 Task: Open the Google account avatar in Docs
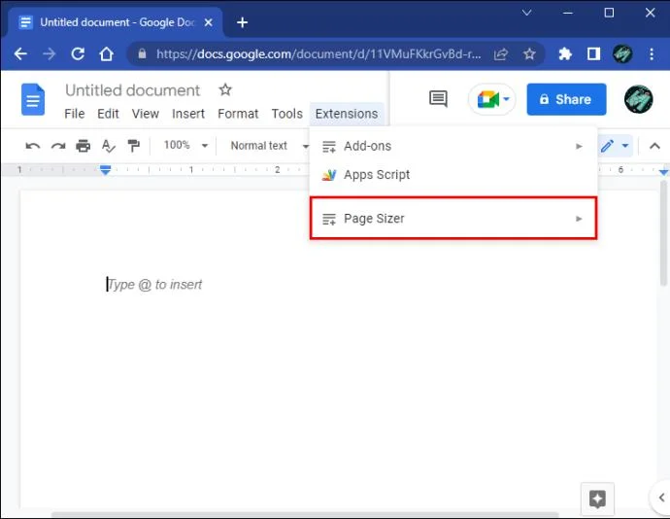click(x=638, y=99)
